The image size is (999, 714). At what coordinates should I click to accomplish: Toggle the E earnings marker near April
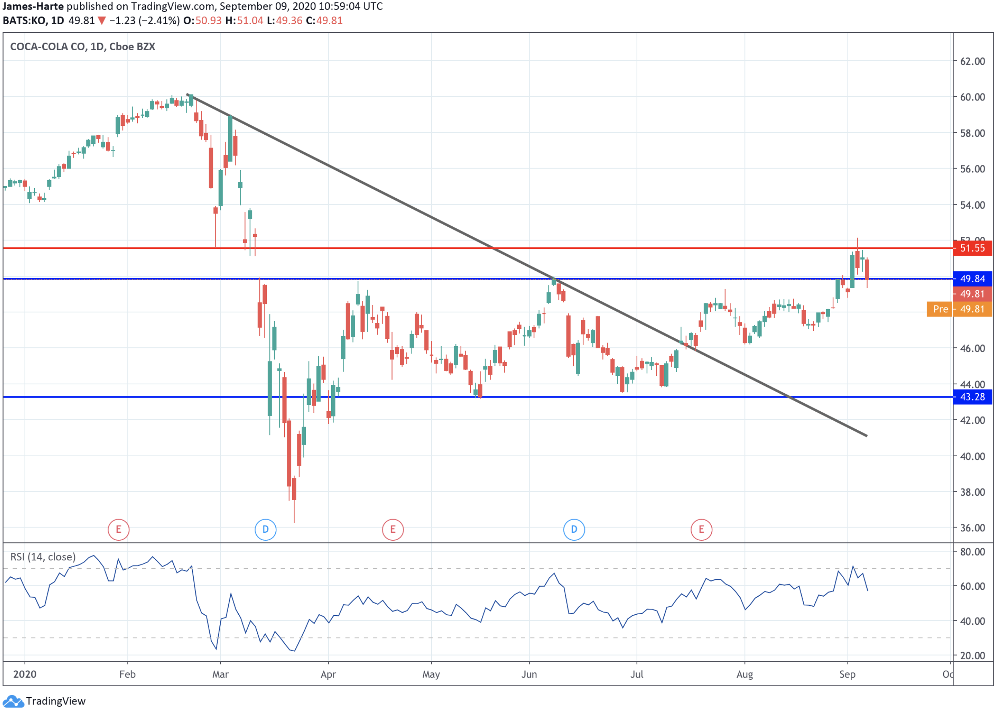point(393,529)
